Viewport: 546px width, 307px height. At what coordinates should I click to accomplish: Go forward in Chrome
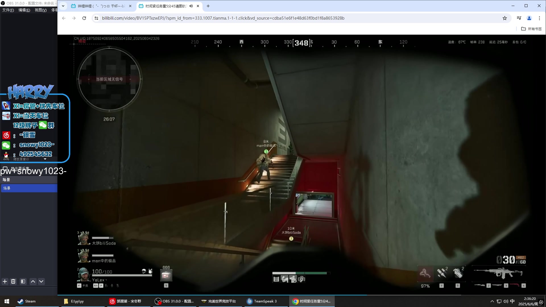pos(74,18)
